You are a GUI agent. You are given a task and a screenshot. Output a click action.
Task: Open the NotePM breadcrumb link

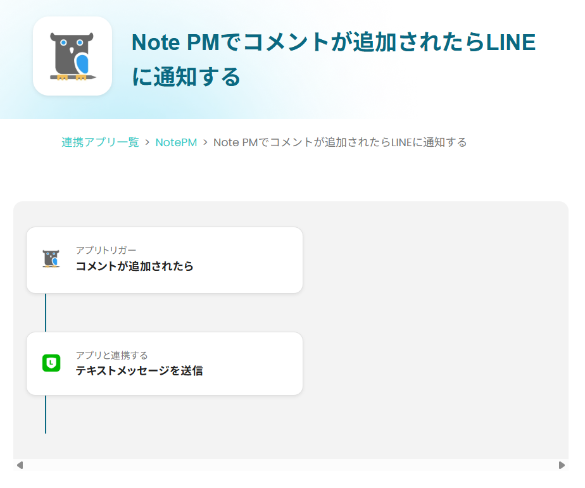(176, 142)
